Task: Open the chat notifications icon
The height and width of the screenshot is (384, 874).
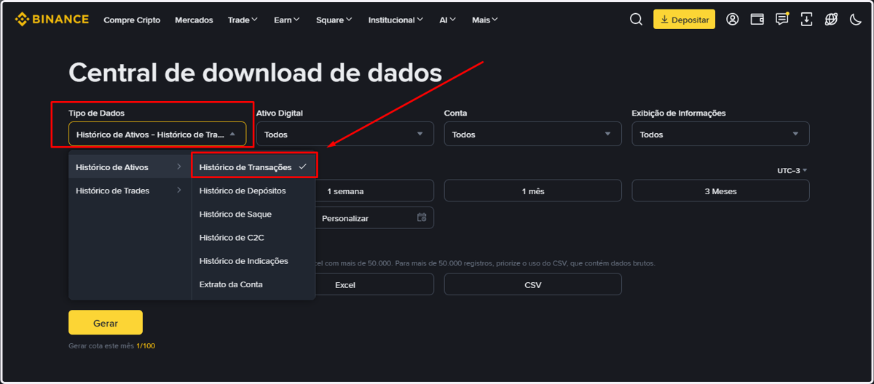Action: (782, 20)
